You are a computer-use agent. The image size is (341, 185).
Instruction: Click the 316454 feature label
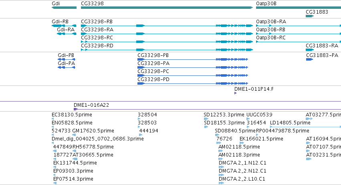tap(256, 123)
